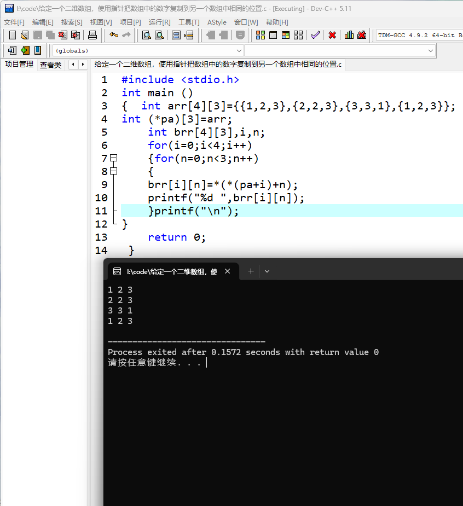Image resolution: width=463 pixels, height=506 pixels.
Task: Click the Run window icon
Action: click(x=273, y=35)
